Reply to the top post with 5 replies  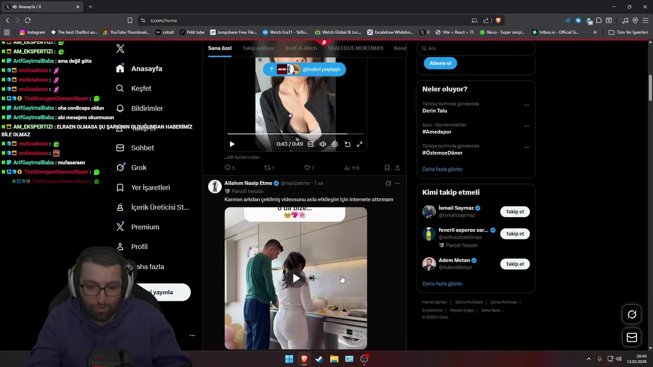(x=230, y=168)
